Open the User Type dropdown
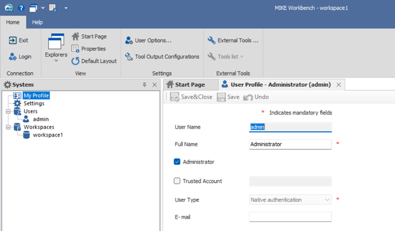395x231 pixels. (x=290, y=200)
